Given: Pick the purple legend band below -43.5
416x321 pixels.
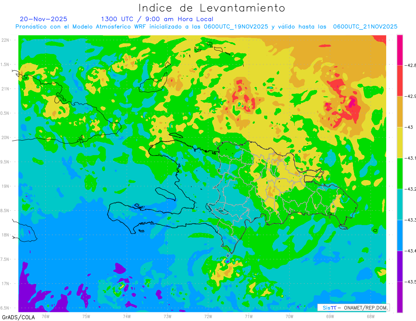Looking at the screenshot, I should [x=400, y=297].
